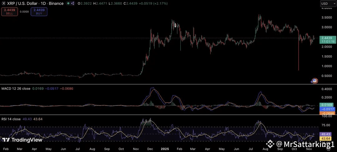Click the blue BUY 2.4439 button

coord(39,12)
